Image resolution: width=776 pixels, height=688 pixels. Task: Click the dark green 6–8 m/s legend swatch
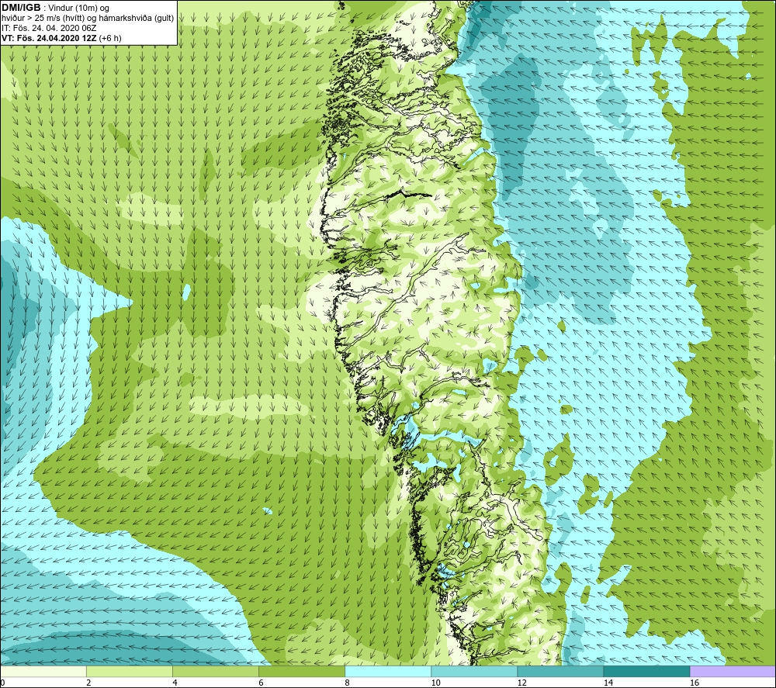point(302,671)
